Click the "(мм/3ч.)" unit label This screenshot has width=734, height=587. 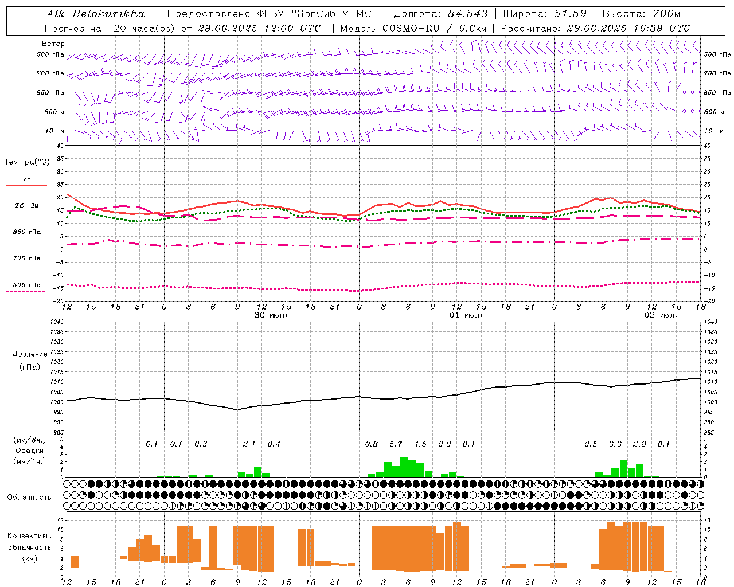(x=30, y=440)
